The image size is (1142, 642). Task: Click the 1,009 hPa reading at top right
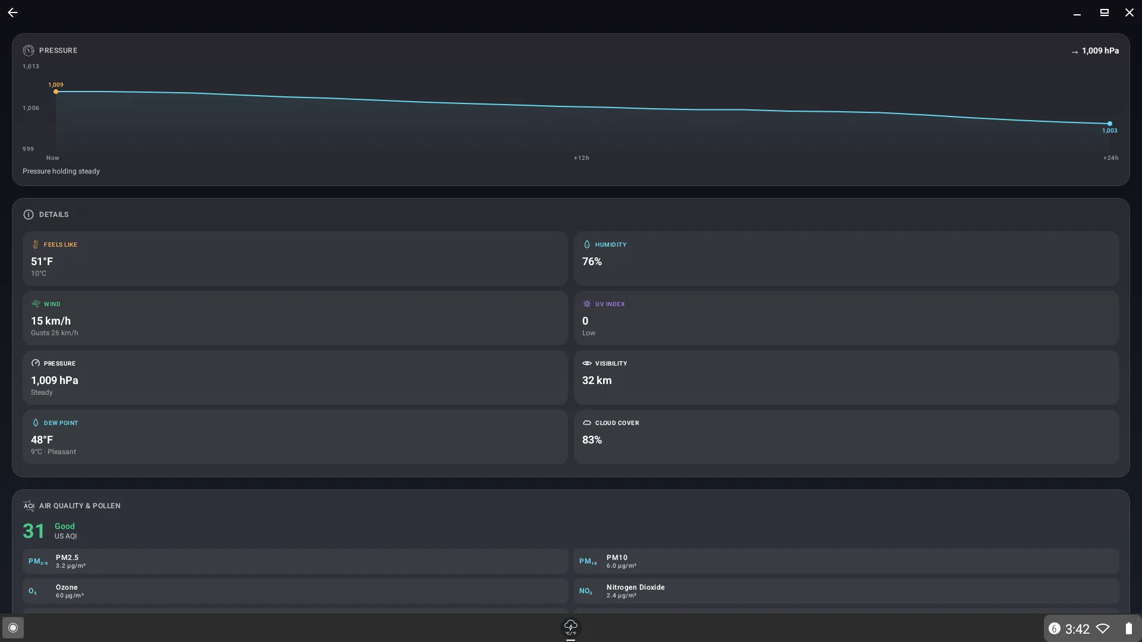1100,51
